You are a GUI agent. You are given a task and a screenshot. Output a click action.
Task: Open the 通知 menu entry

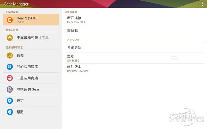point(31,55)
